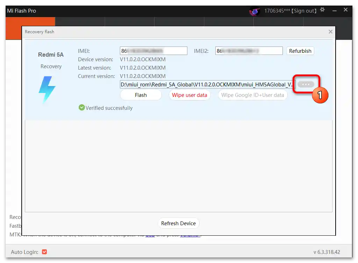Screen dimensions: 358x263
Task: Click the 'Mi Flash Pro' title text
Action: (x=21, y=11)
